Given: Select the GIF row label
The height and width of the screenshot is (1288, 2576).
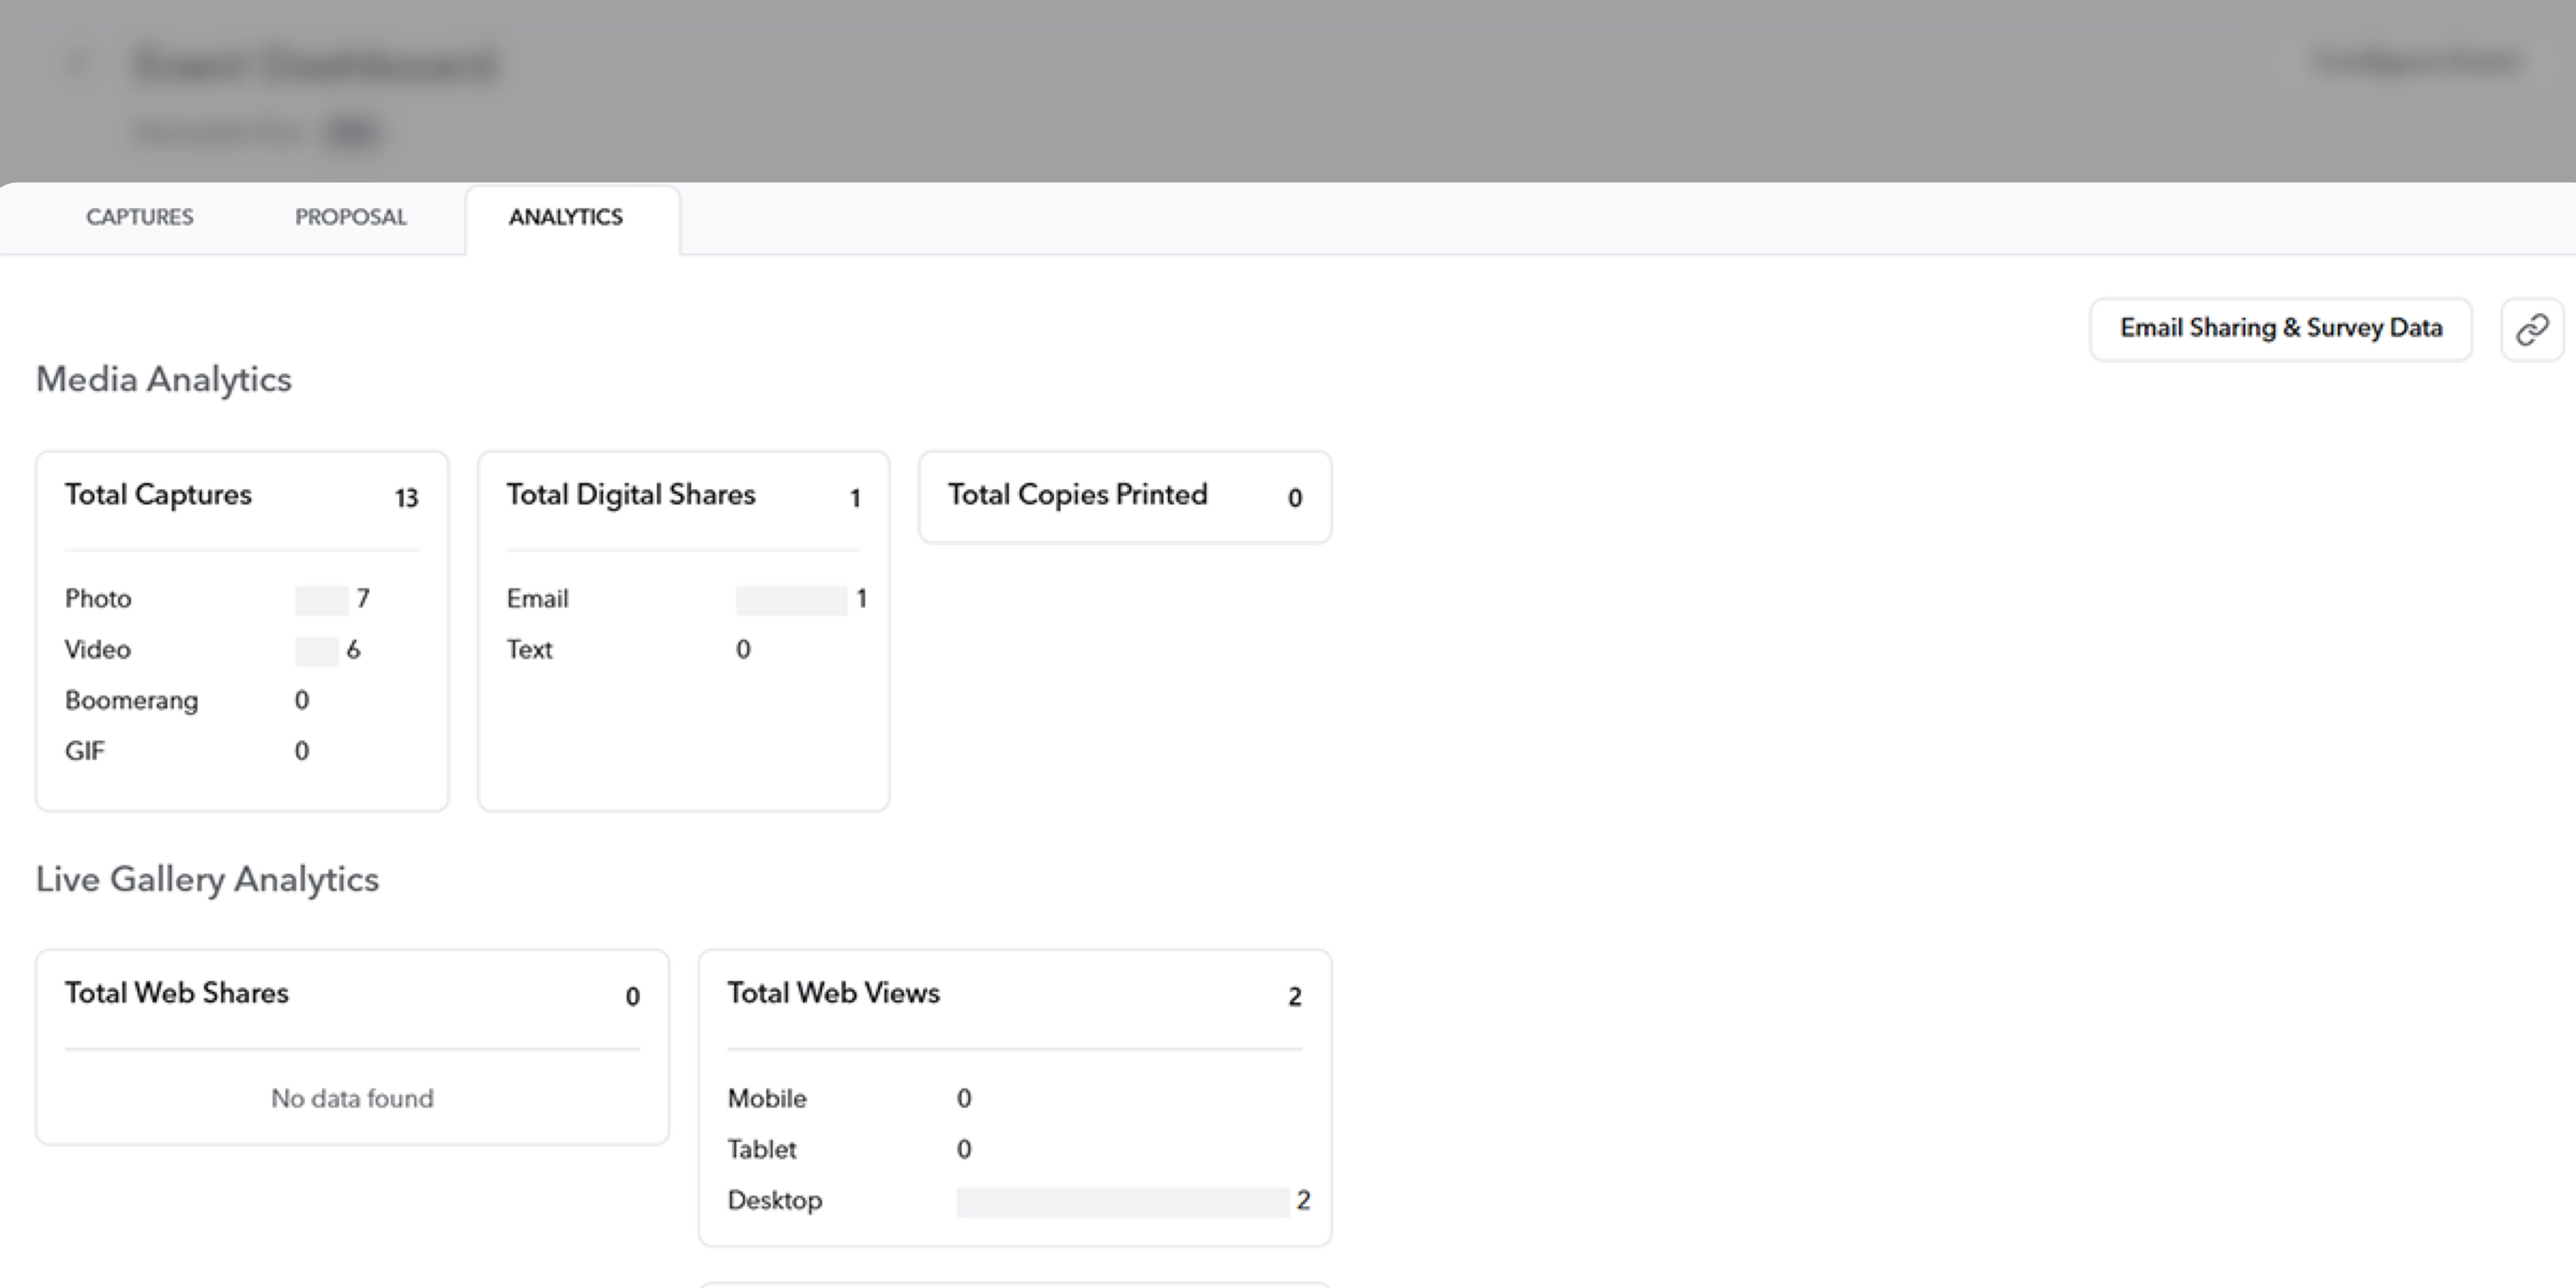Looking at the screenshot, I should click(85, 751).
